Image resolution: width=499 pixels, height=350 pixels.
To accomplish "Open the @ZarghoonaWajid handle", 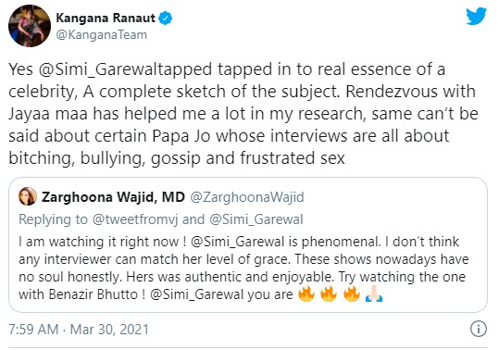I will click(247, 197).
